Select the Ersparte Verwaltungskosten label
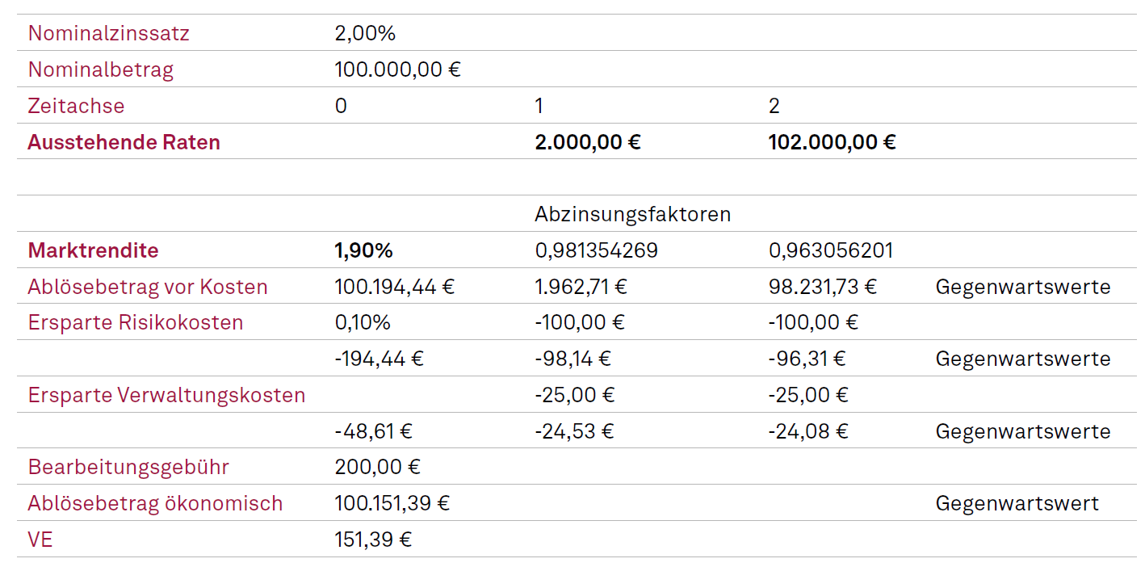 point(166,395)
